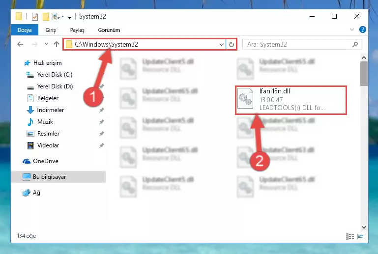Switch to the Paylaş ribbon tab
The width and height of the screenshot is (378, 254).
coord(77,30)
